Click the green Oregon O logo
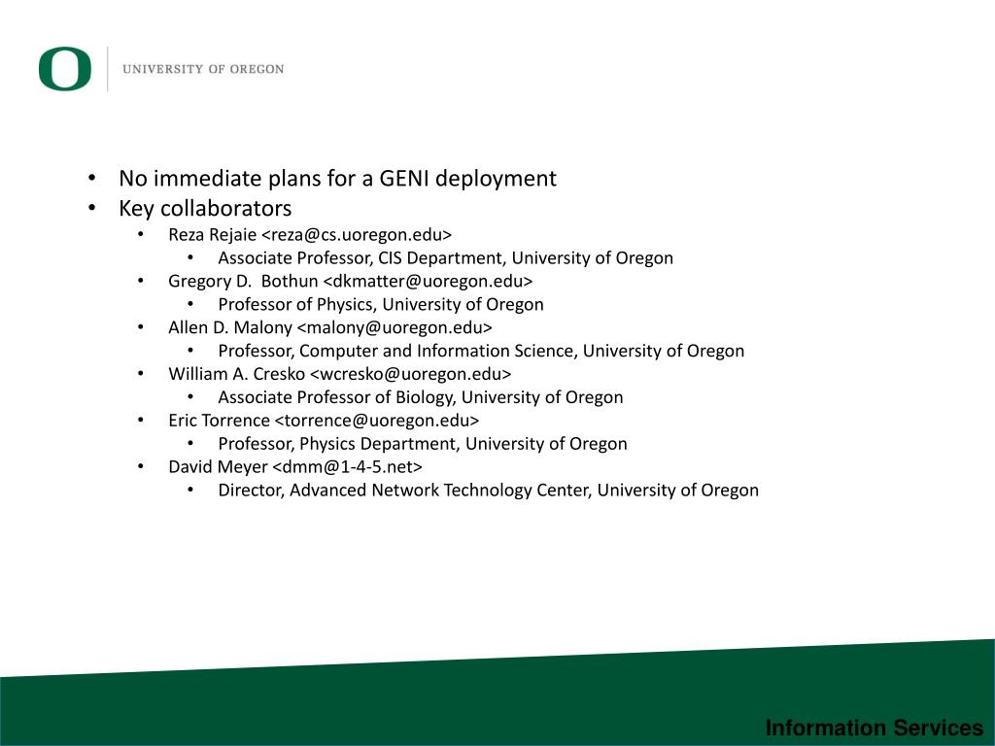995x746 pixels. 65,69
